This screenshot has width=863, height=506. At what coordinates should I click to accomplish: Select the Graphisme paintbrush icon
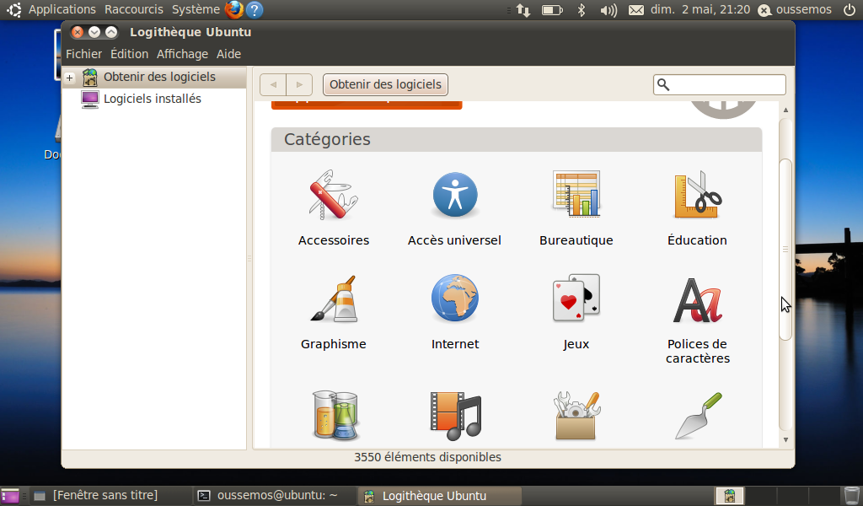[x=333, y=299]
